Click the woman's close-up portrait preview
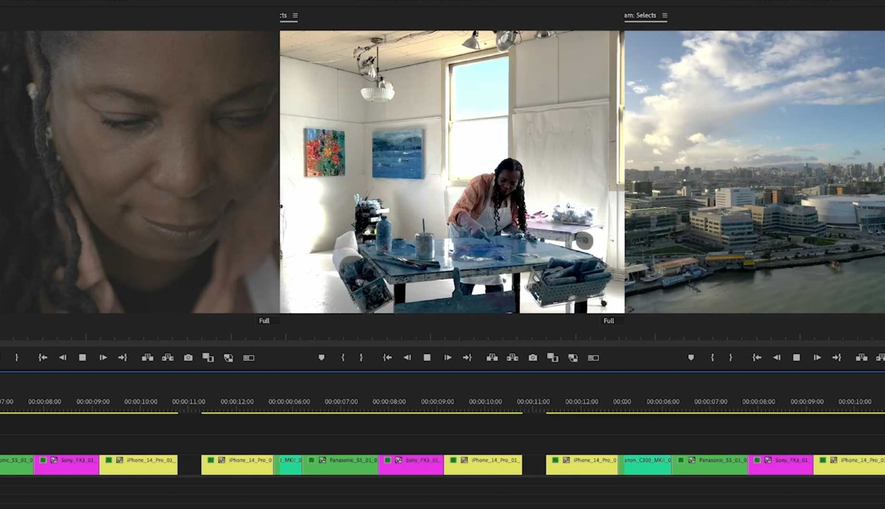This screenshot has height=509, width=885. tap(140, 172)
